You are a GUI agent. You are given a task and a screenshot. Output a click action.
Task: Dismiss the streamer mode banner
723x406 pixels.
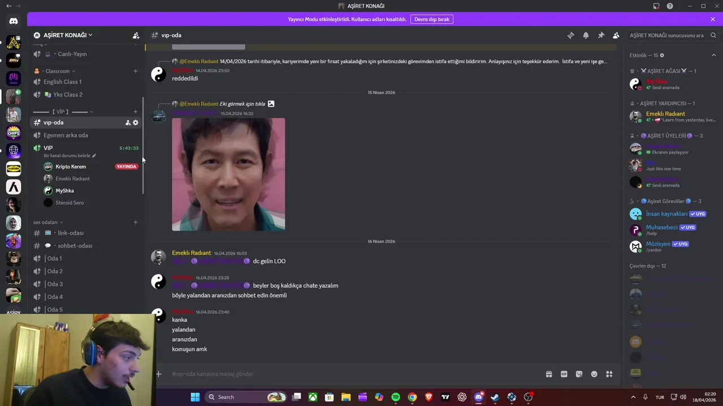point(713,19)
